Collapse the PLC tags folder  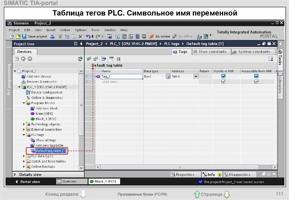coord(24,135)
